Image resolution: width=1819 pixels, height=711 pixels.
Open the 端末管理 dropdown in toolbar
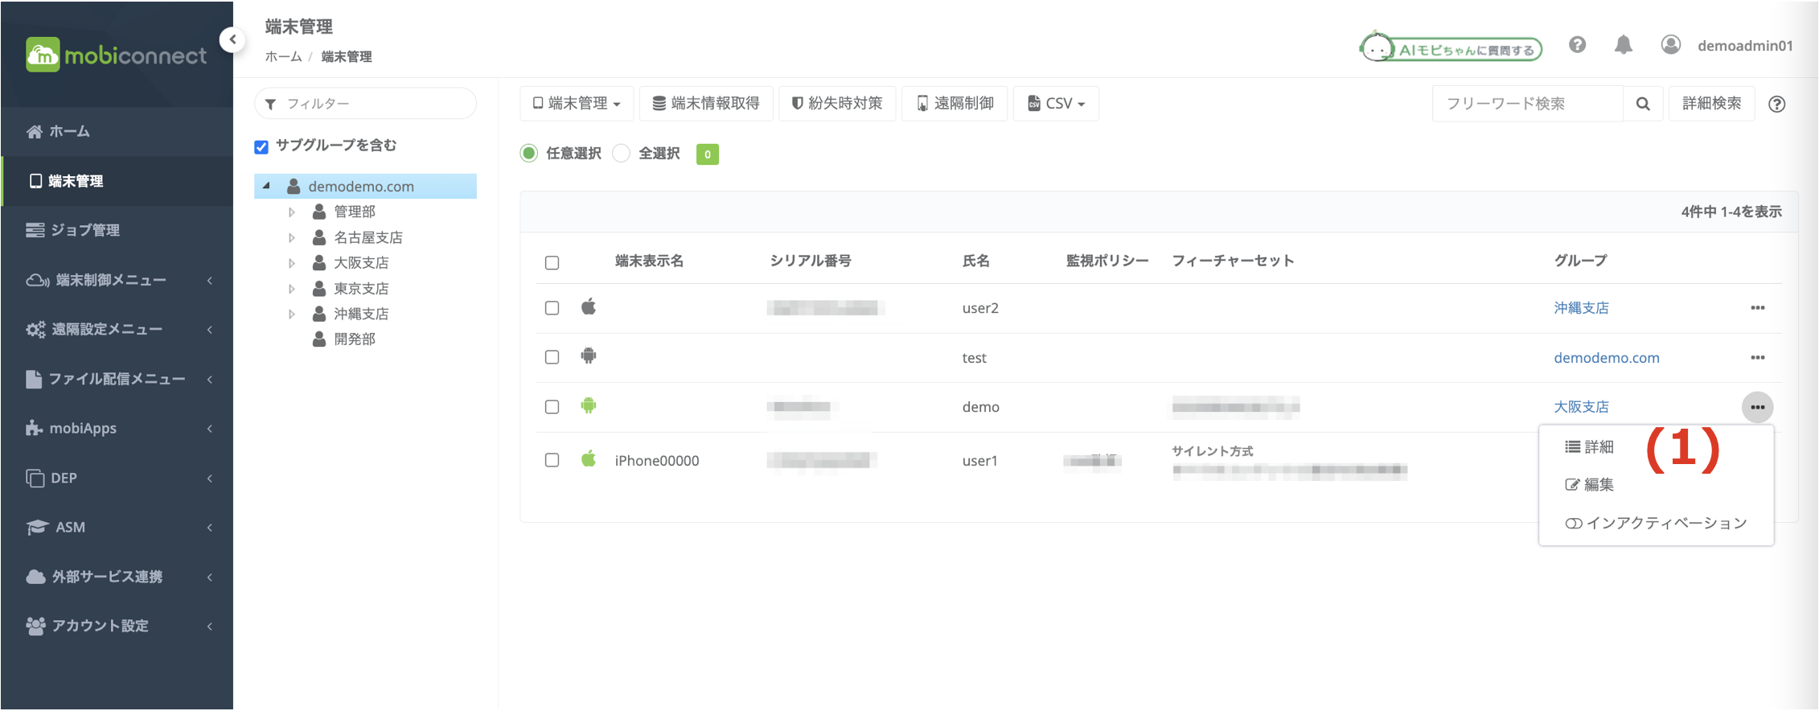[577, 104]
